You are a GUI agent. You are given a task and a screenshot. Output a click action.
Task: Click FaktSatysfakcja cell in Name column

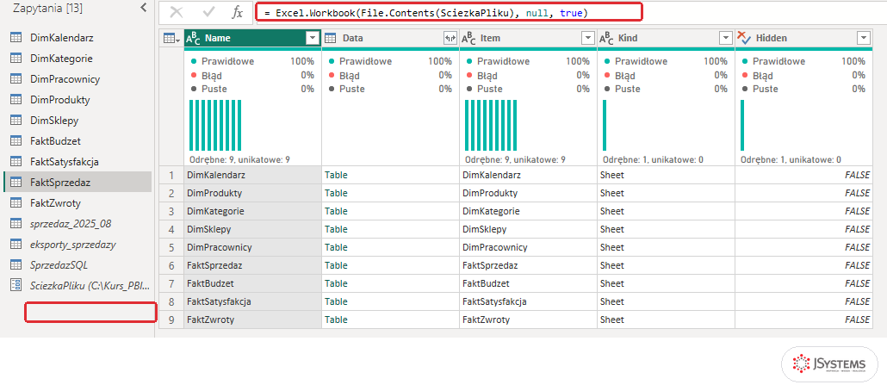(253, 301)
